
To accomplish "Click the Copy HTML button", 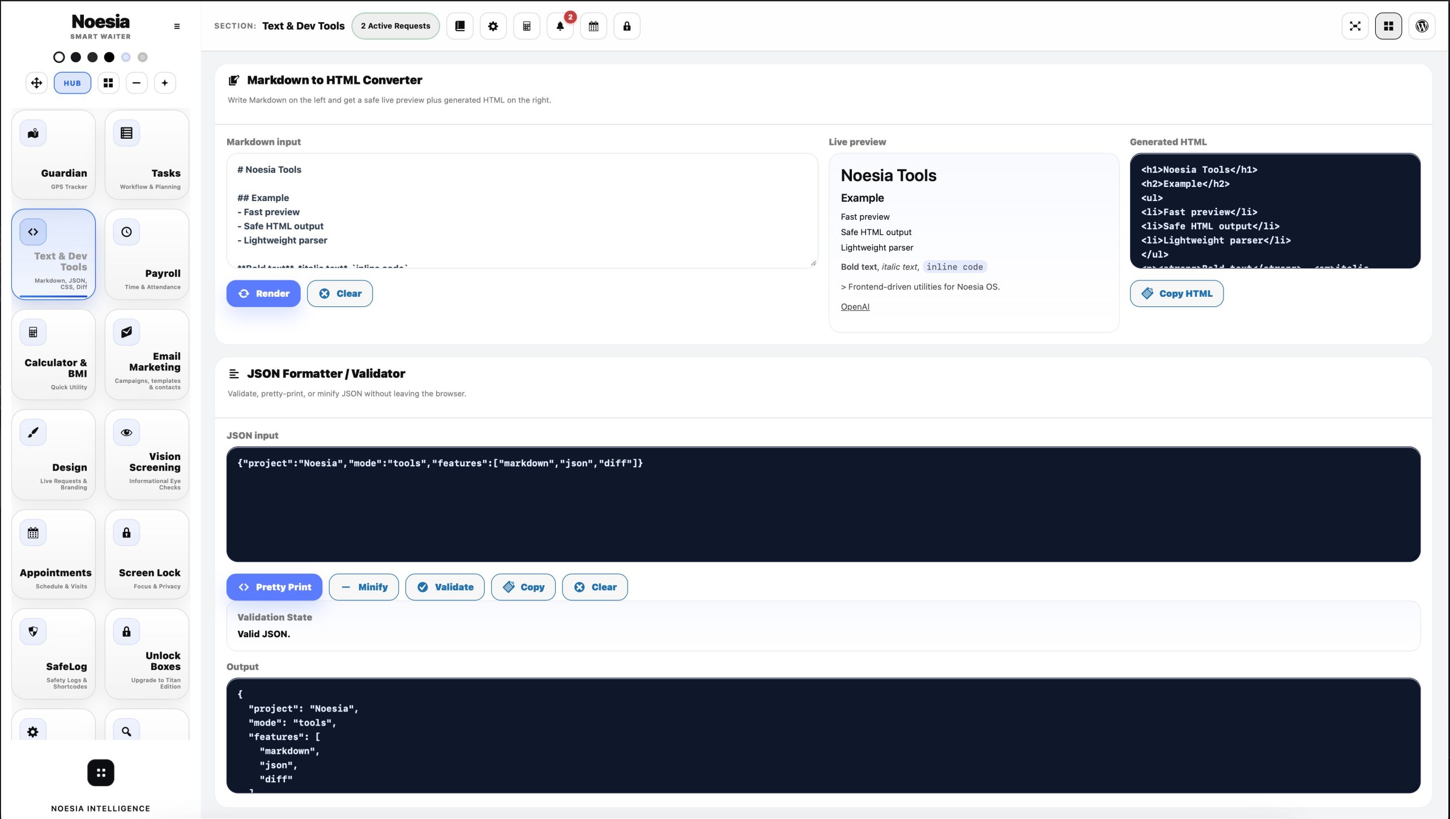I will [1177, 293].
